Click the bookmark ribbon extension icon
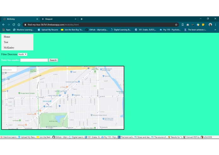The width and height of the screenshot is (219, 155). click(182, 24)
